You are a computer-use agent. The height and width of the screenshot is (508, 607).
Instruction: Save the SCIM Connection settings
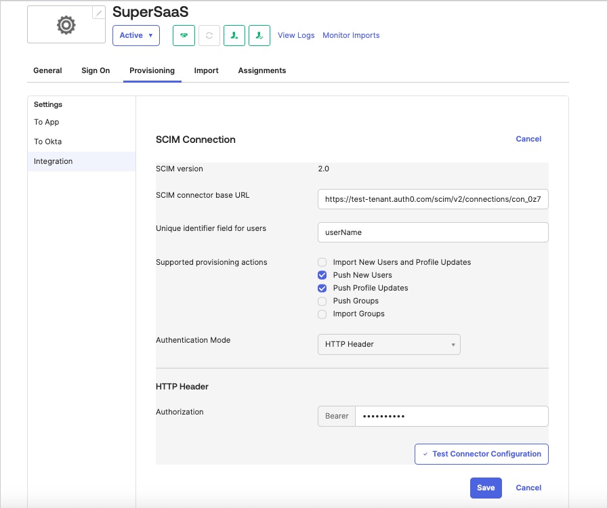point(486,488)
